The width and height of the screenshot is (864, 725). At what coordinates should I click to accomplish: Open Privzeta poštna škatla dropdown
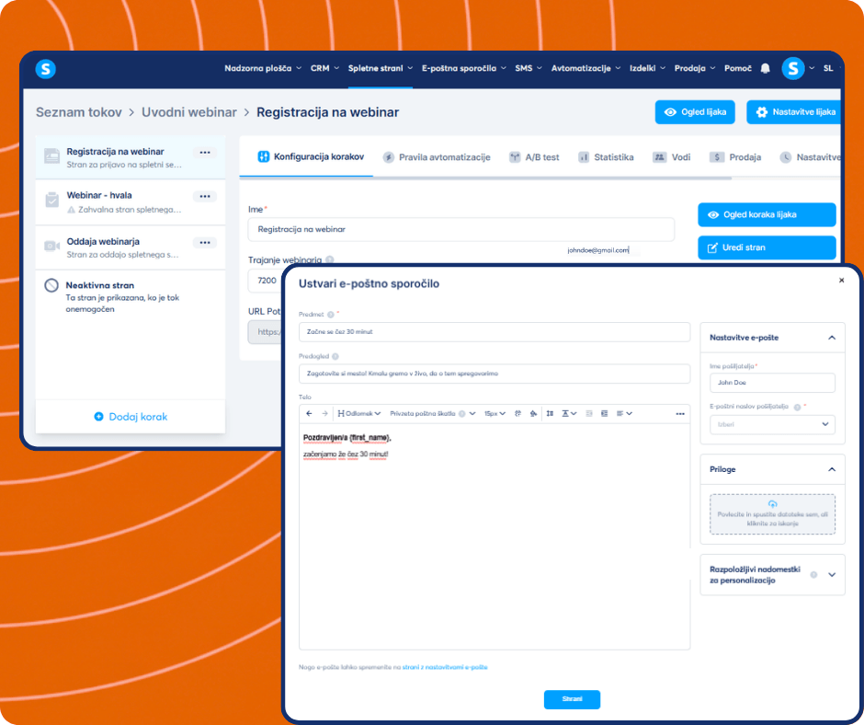pos(433,413)
